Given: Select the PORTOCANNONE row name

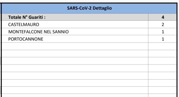Looking at the screenshot, I should (x=26, y=39).
